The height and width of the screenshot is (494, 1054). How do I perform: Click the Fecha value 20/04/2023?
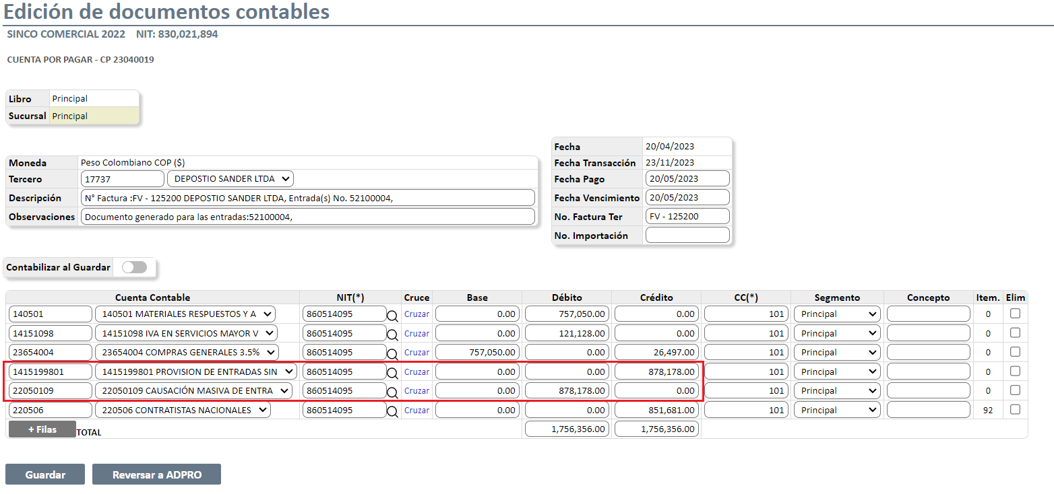point(670,146)
